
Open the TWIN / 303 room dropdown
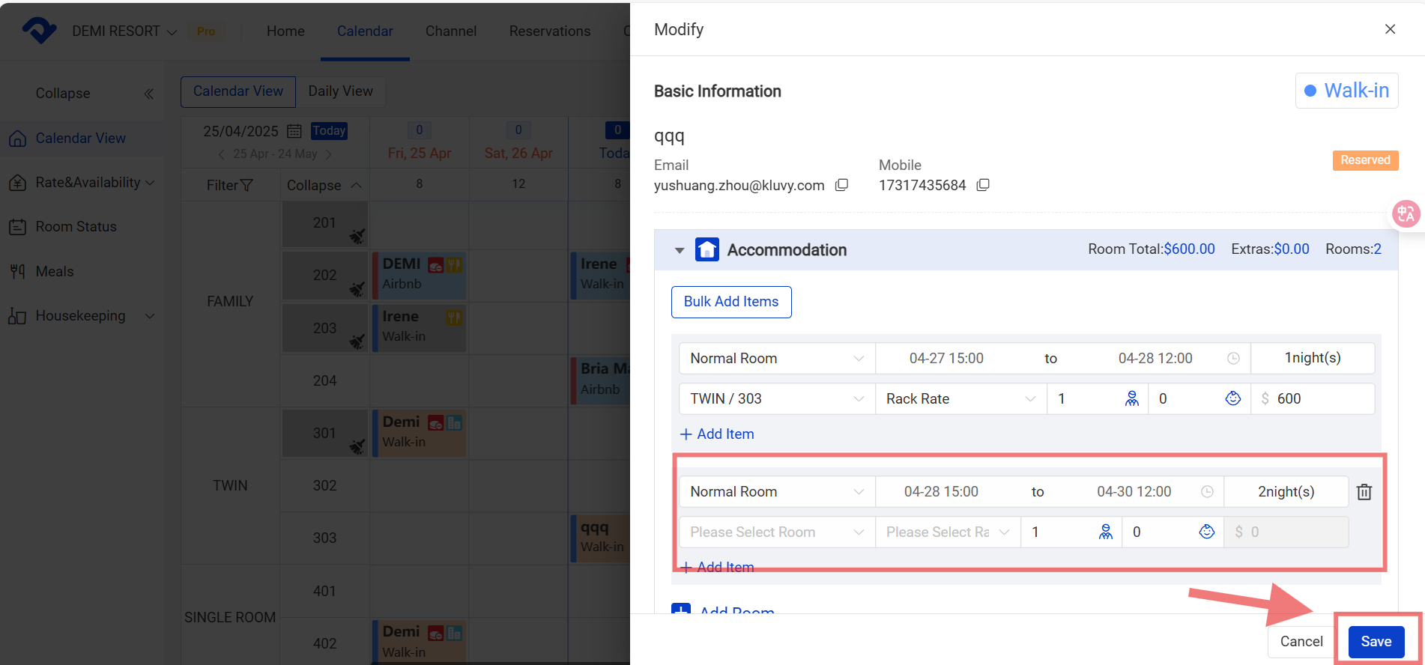[x=776, y=398]
